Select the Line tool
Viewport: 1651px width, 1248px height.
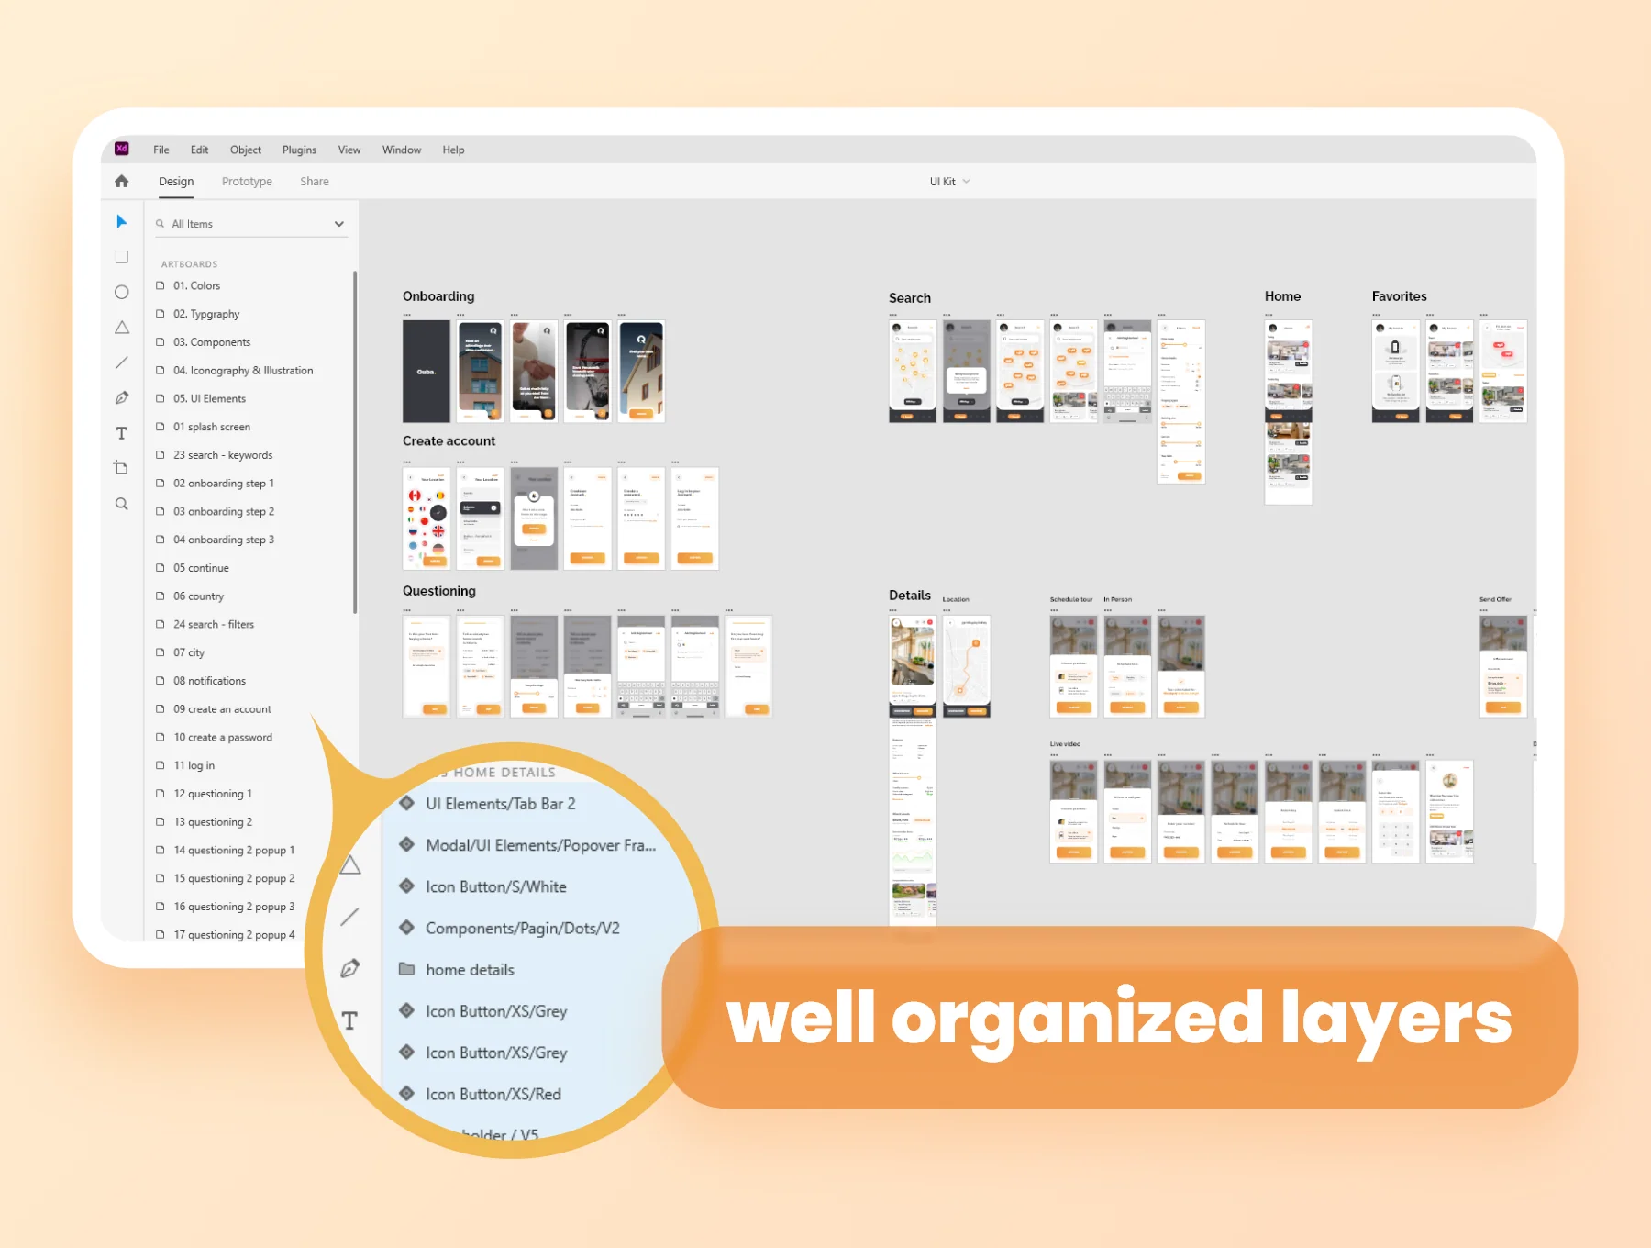coord(121,362)
